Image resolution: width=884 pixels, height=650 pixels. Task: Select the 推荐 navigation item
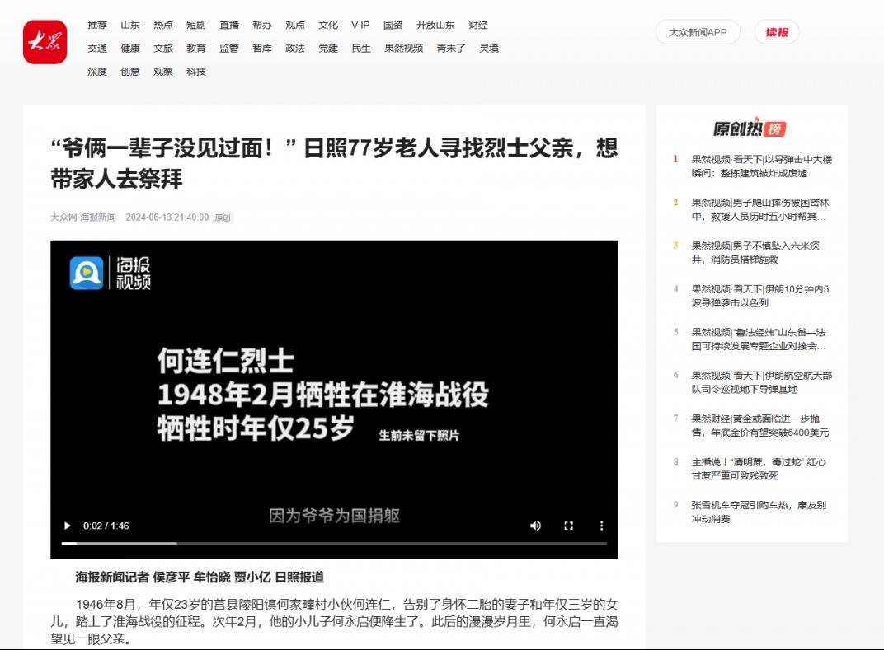tap(97, 25)
